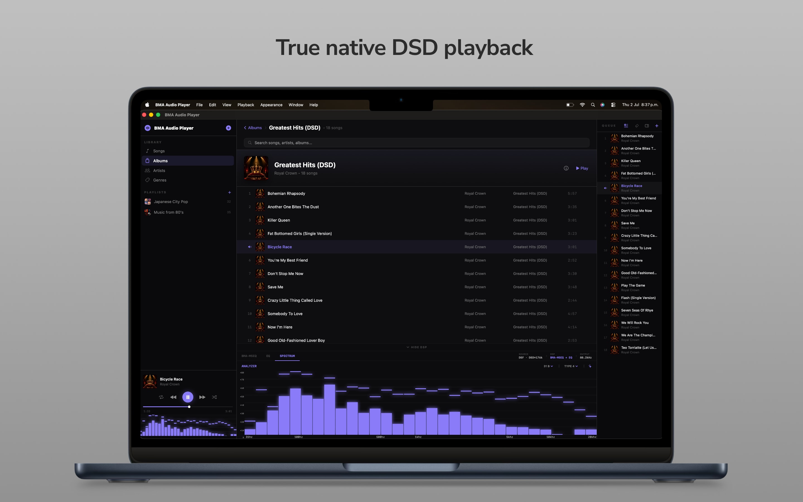Image resolution: width=803 pixels, height=502 pixels.
Task: Click the purple add button beside BMA Audio Player
Action: point(228,128)
